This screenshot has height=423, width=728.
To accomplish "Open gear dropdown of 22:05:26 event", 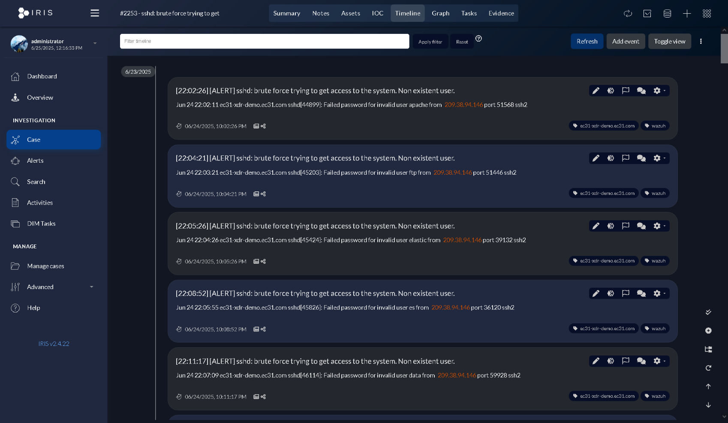I will coord(659,226).
